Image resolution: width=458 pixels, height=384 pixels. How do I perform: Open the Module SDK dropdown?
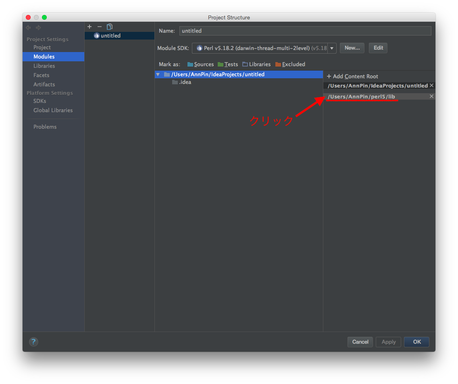(x=332, y=48)
